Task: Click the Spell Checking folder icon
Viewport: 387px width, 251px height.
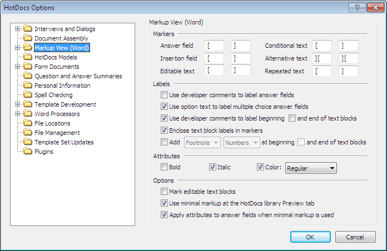Action: point(28,94)
